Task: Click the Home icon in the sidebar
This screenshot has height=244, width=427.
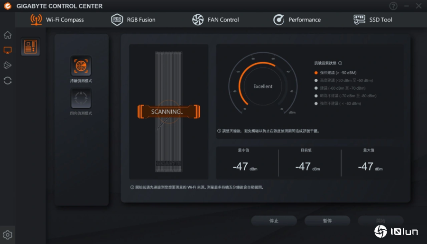Action: [8, 35]
